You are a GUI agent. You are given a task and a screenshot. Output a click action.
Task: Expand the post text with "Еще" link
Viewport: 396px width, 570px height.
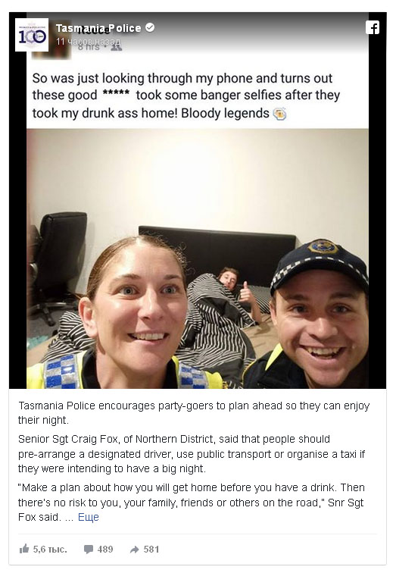[x=88, y=517]
